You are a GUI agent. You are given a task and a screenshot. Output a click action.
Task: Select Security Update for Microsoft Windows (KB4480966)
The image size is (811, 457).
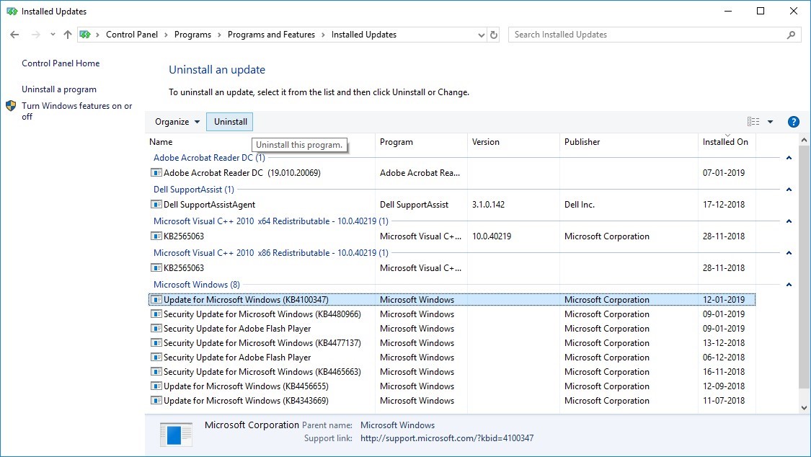(451, 314)
